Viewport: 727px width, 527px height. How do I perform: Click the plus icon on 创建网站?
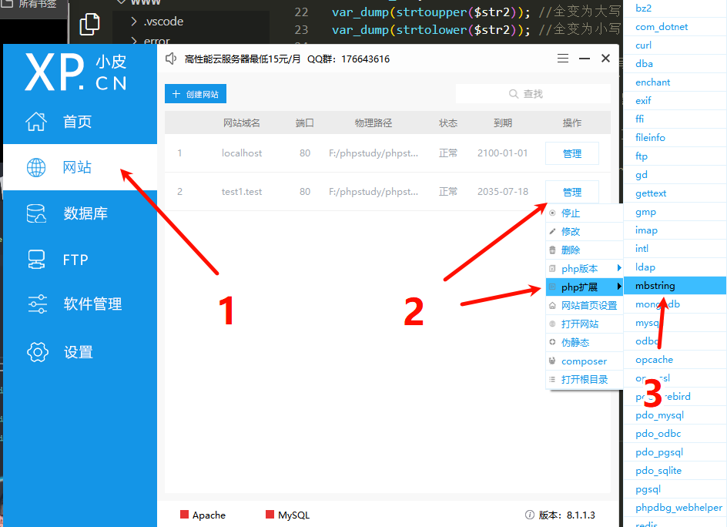176,94
